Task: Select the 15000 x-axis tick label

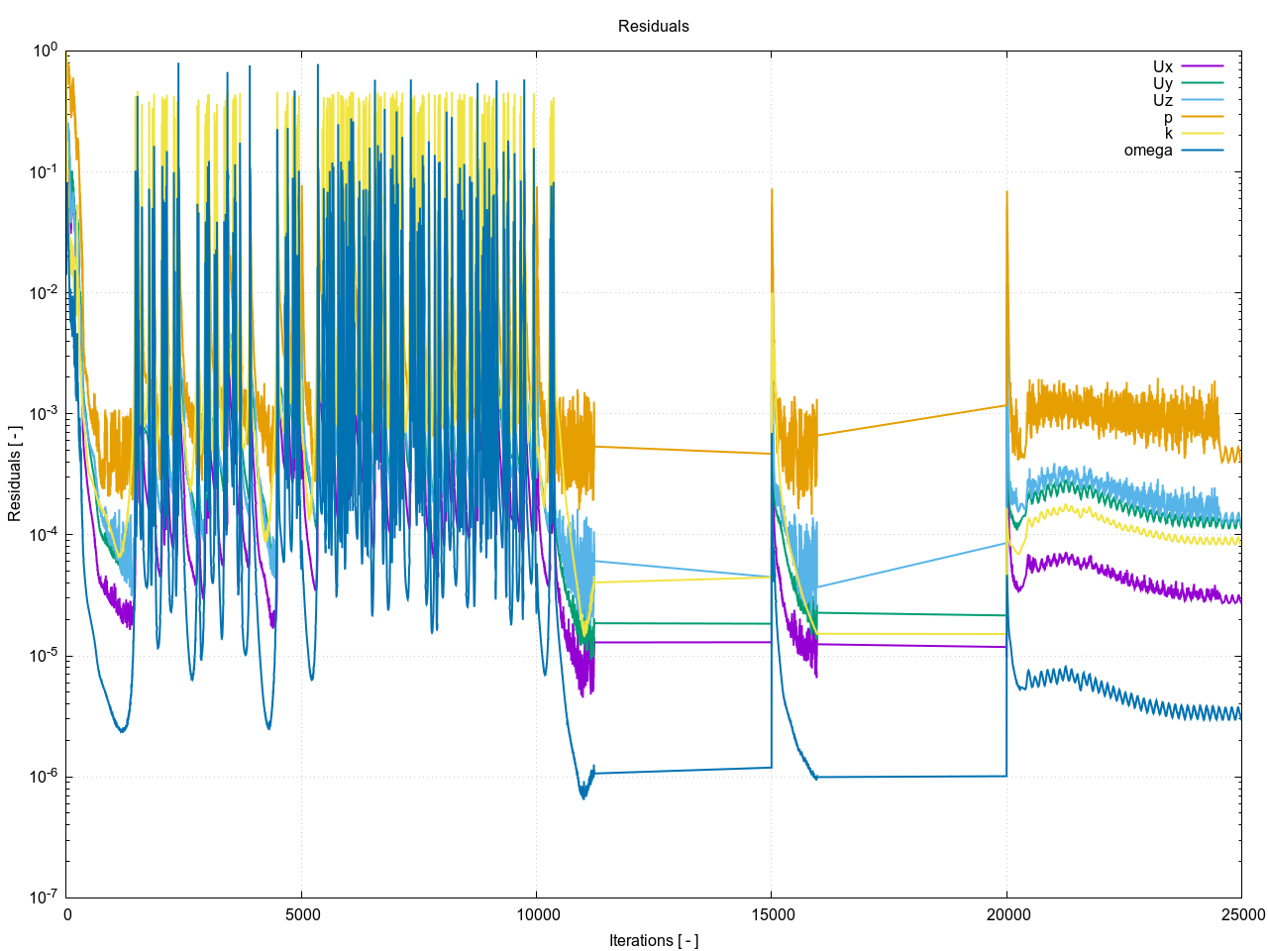Action: (772, 914)
